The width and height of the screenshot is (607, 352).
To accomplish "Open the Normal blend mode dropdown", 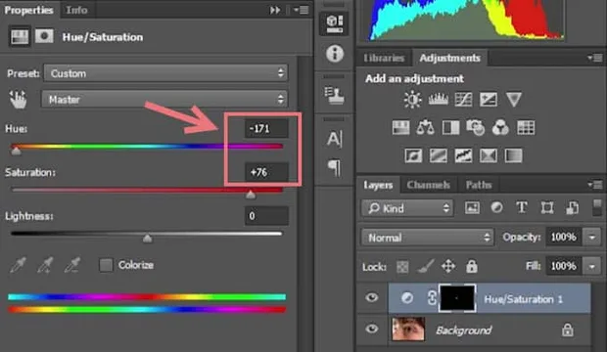I will tap(428, 238).
